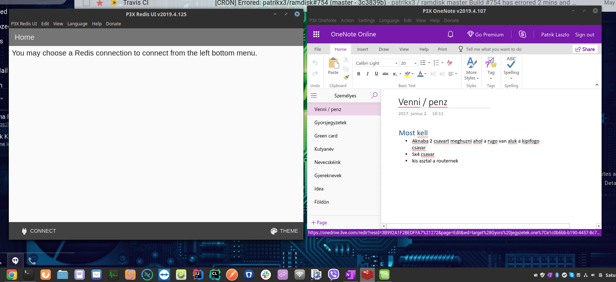Apply the blue font color button
Screen dimensions: 616x282
[x=420, y=74]
